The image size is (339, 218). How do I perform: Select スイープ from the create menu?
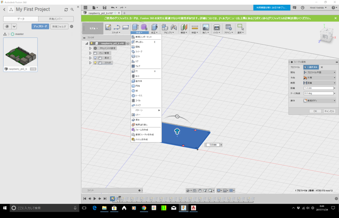(146, 52)
